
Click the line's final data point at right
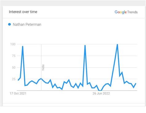pyautogui.click(x=136, y=83)
